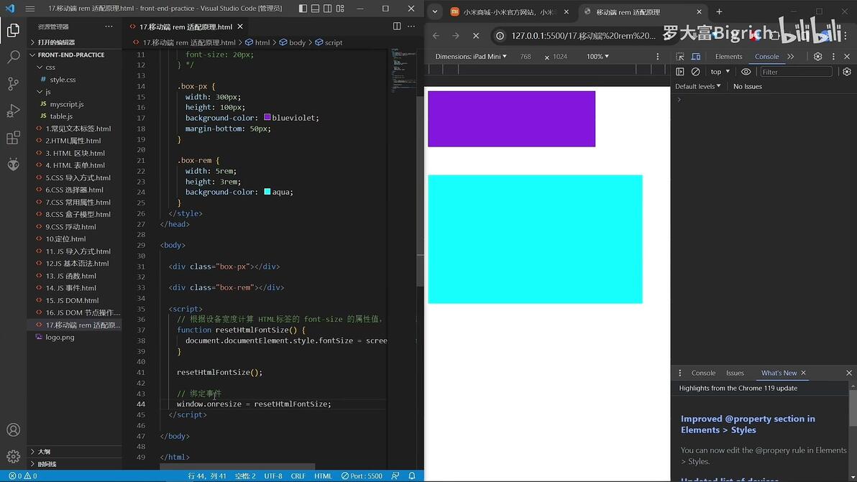Show the console sidebar
This screenshot has height=482, width=857.
[x=680, y=72]
